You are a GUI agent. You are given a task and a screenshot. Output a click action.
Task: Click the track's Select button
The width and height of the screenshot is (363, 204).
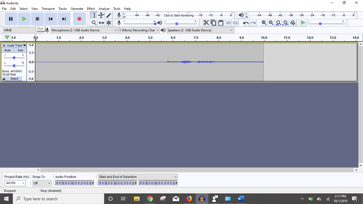(x=14, y=79)
